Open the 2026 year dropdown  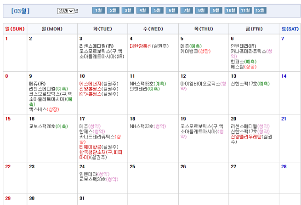coord(66,11)
